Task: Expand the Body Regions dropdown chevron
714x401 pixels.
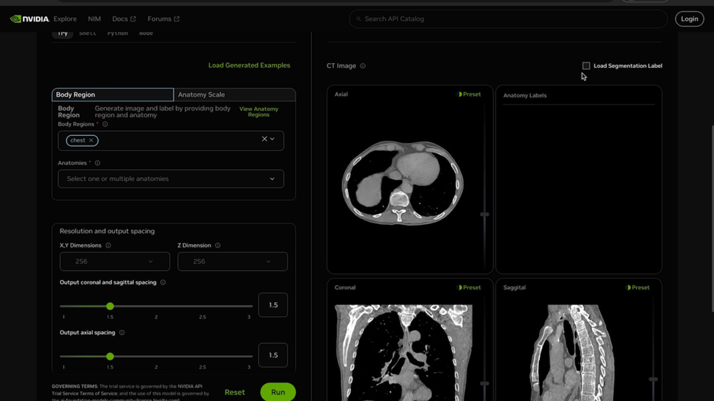Action: click(x=272, y=139)
